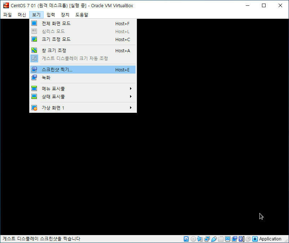Click the optical disc status bar icon

click(193, 239)
